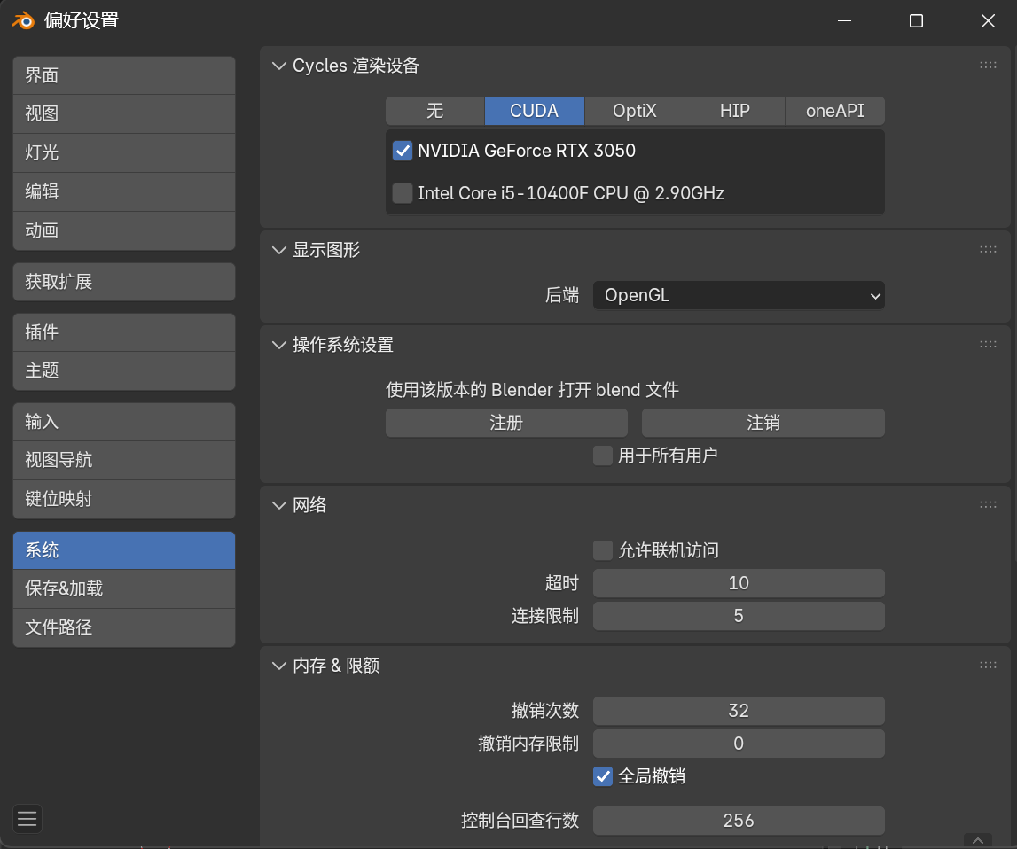The image size is (1017, 849).
Task: Collapse the Cycles 渲染设备 panel
Action: 279,66
